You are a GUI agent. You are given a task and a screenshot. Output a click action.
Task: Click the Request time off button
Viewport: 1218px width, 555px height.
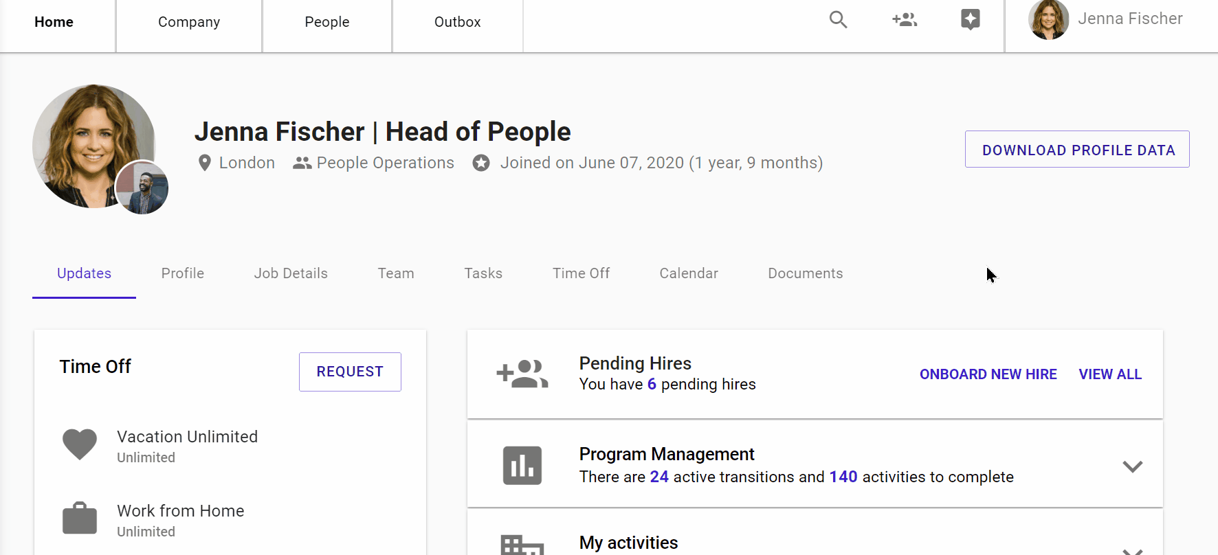pyautogui.click(x=350, y=372)
